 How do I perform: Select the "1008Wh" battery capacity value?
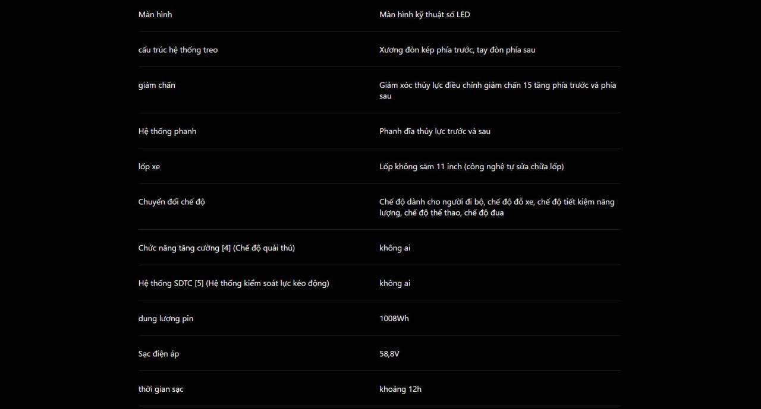click(394, 319)
